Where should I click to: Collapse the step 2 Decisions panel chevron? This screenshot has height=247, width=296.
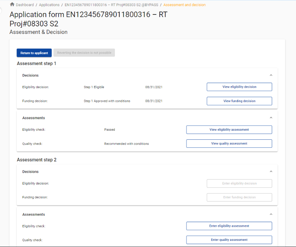click(271, 172)
